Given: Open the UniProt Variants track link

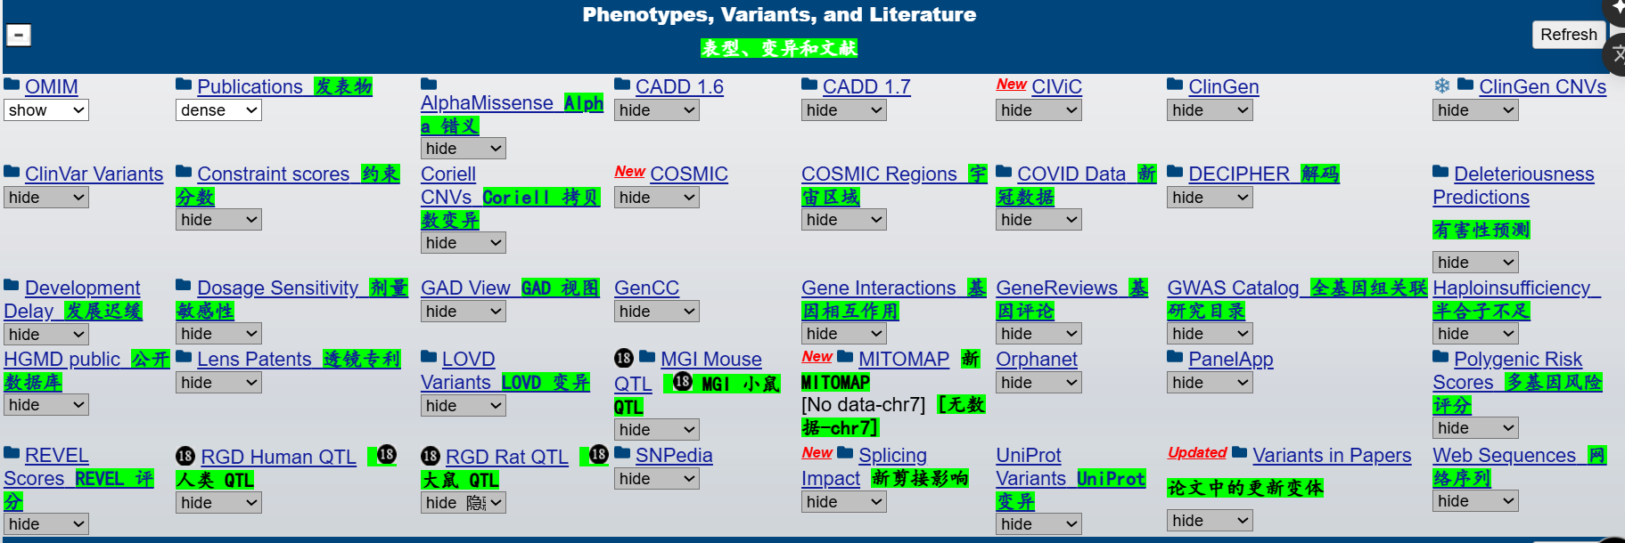Looking at the screenshot, I should click(1030, 466).
